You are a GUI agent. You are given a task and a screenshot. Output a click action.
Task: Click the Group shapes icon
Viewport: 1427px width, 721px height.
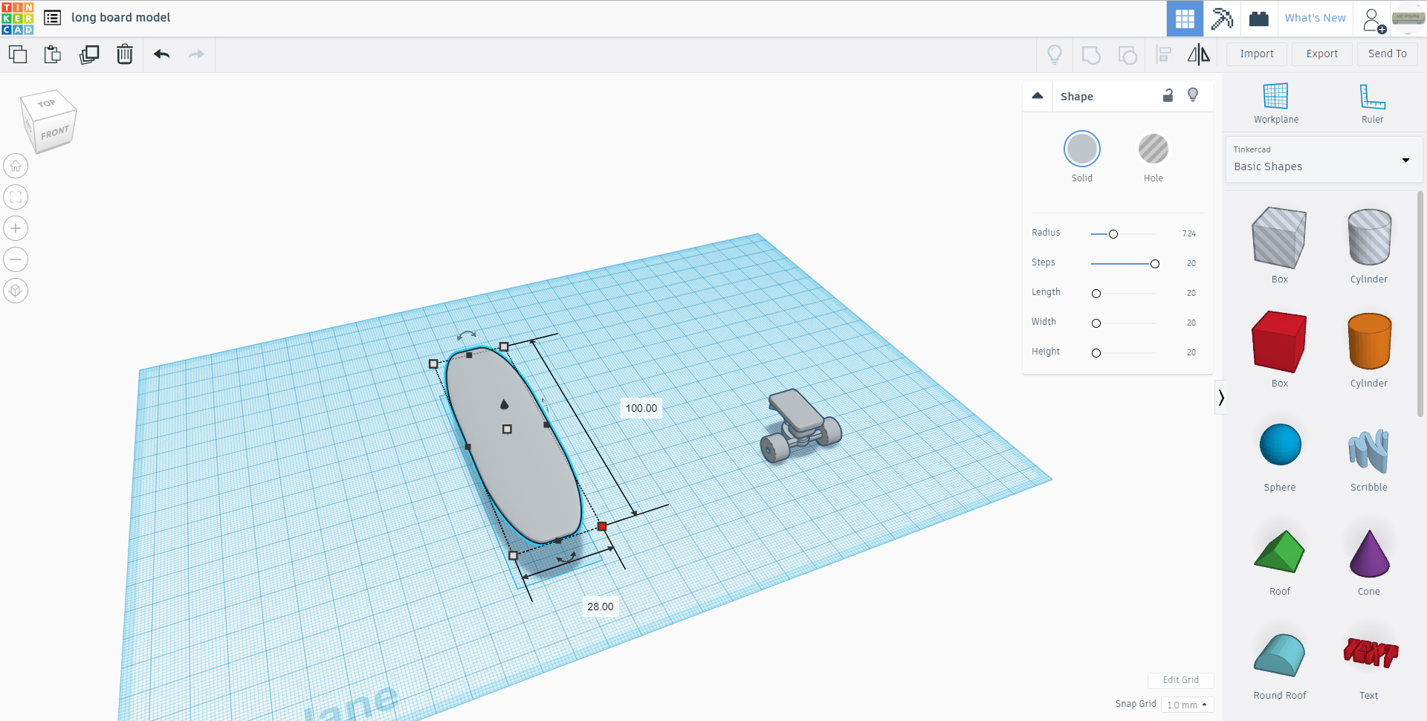point(1091,54)
